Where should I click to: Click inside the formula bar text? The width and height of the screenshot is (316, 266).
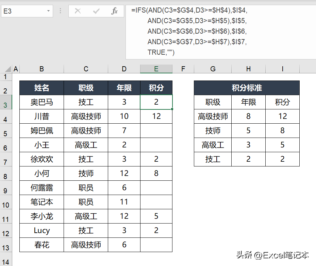[220, 31]
